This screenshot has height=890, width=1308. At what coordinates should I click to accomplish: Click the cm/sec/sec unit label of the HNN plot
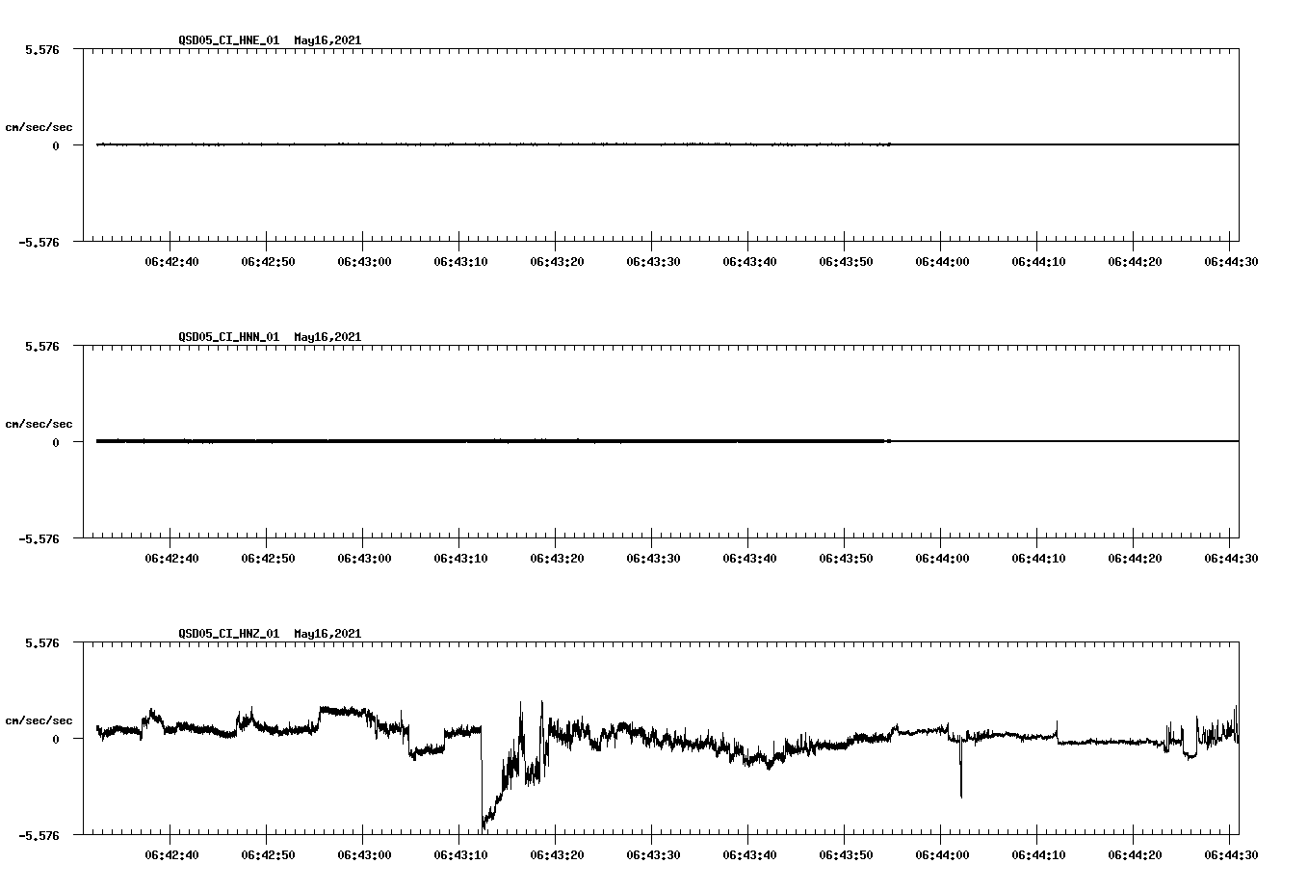[39, 424]
